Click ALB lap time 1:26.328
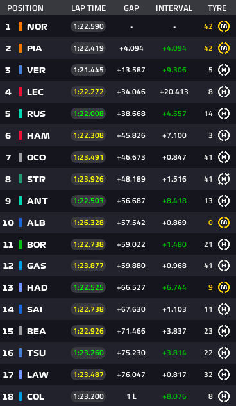Screen dimensions: 236x406 88,223
